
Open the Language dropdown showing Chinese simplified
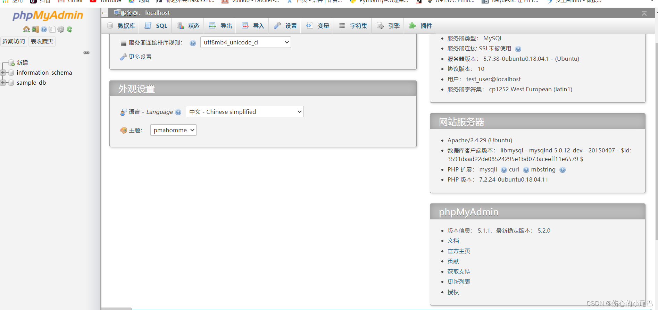tap(245, 112)
